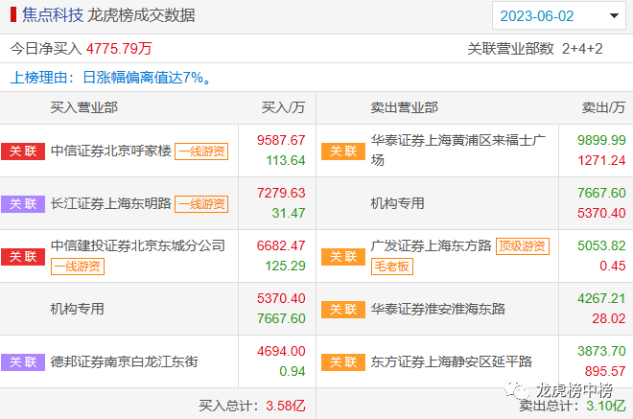Click the purple 关联 tag for 长江证券上海东明路
This screenshot has height=419, width=633.
[x=23, y=204]
